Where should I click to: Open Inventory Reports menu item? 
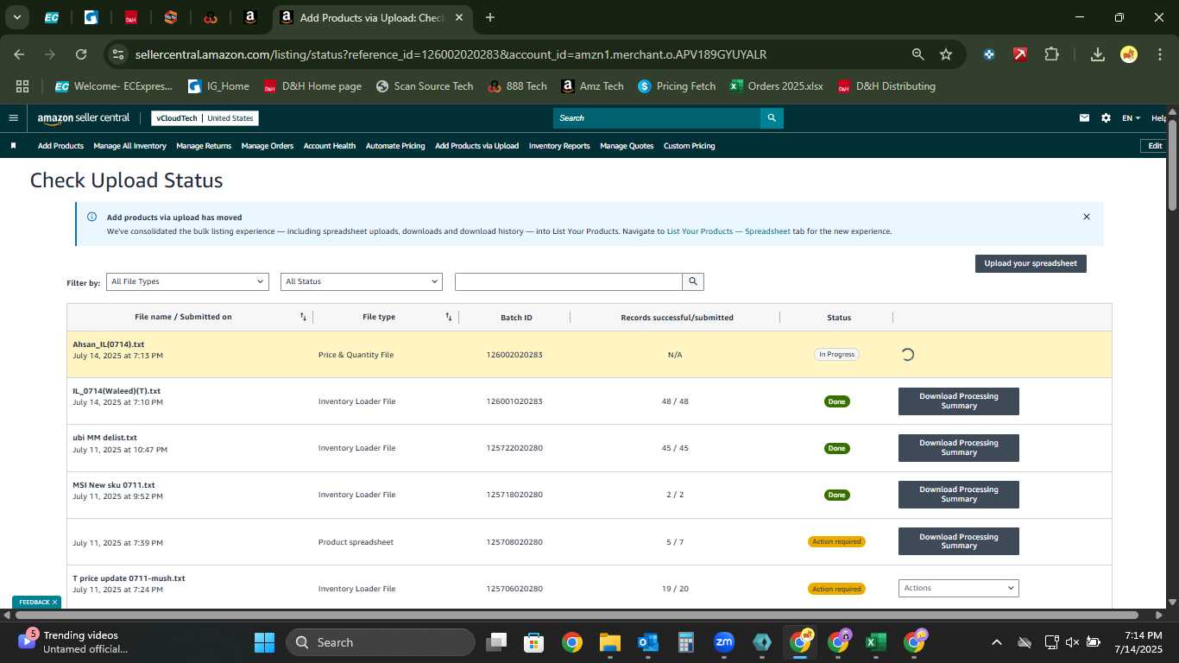coord(559,146)
